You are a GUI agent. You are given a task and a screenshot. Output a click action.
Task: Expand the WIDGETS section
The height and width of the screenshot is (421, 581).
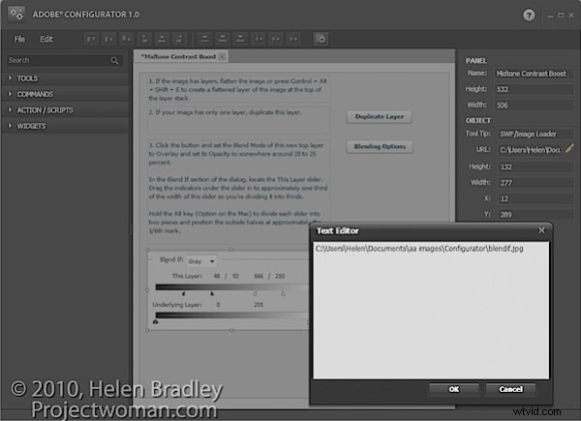pos(66,126)
